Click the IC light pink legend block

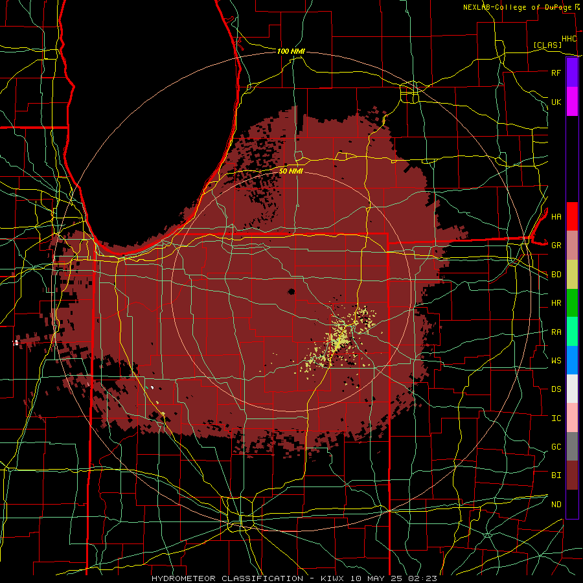(572, 418)
